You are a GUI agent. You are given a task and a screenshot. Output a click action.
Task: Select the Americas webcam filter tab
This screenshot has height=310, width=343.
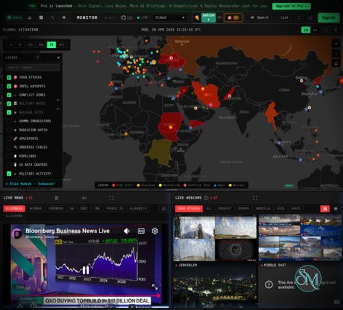pos(263,208)
